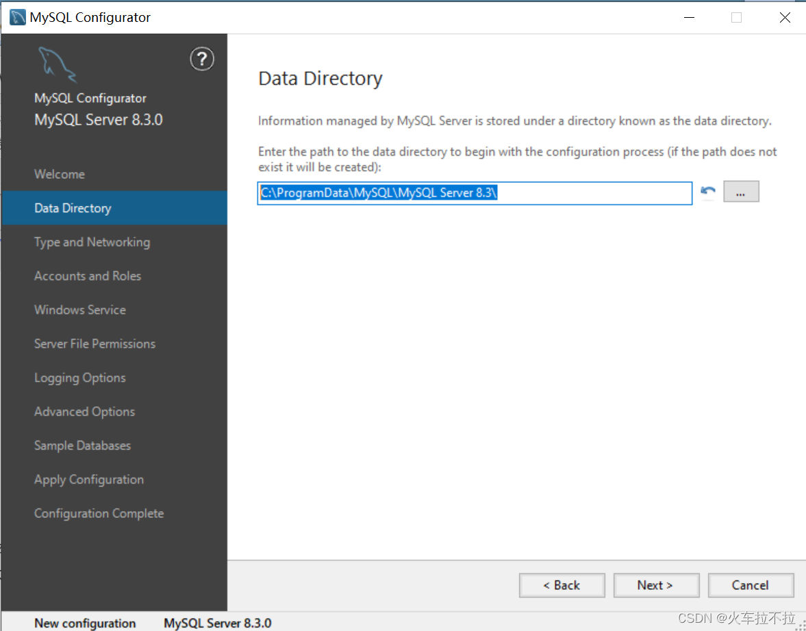The width and height of the screenshot is (806, 631).
Task: Select the Welcome step in sidebar
Action: 114,174
